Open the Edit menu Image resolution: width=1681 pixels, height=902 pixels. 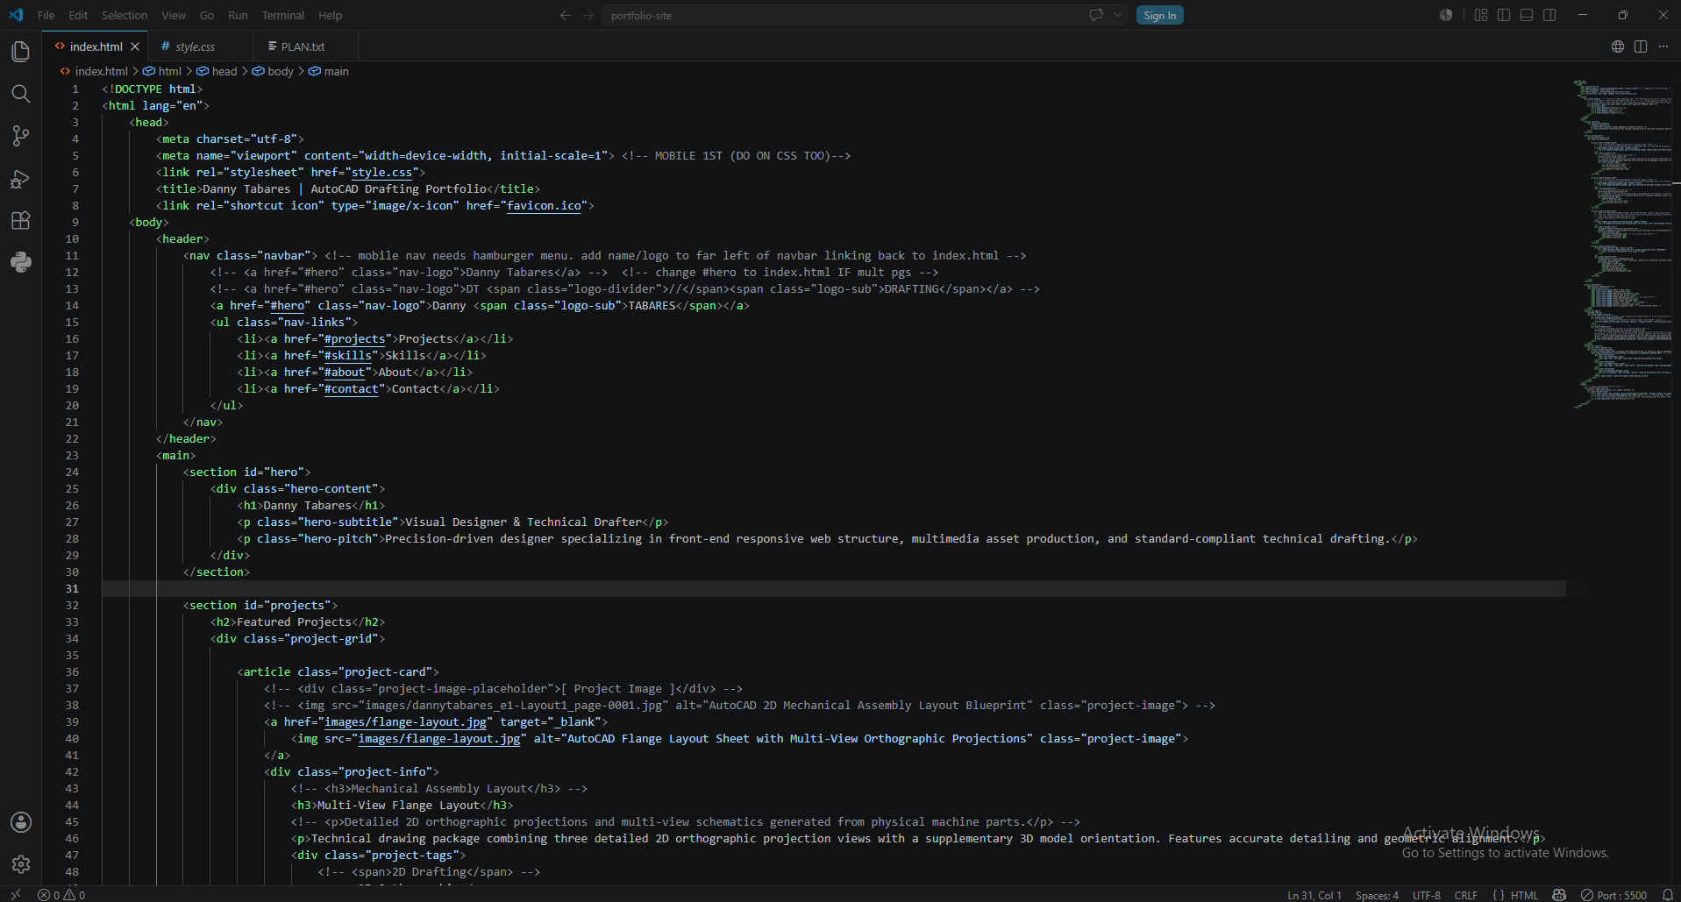coord(78,15)
